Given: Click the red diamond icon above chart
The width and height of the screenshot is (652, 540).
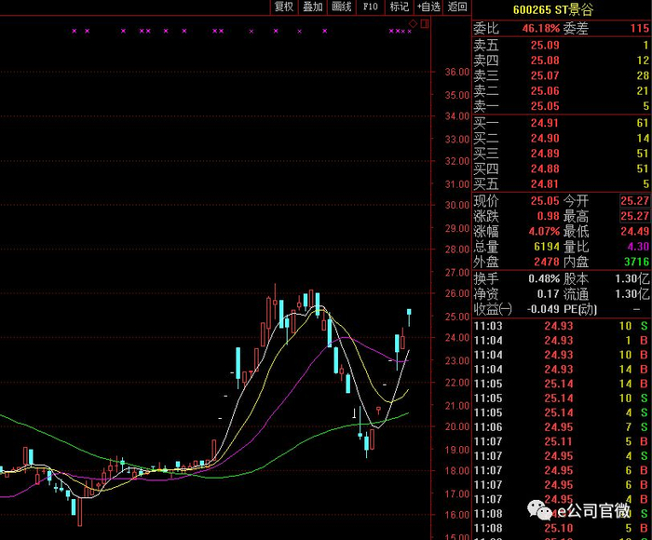Looking at the screenshot, I should click(x=414, y=23).
